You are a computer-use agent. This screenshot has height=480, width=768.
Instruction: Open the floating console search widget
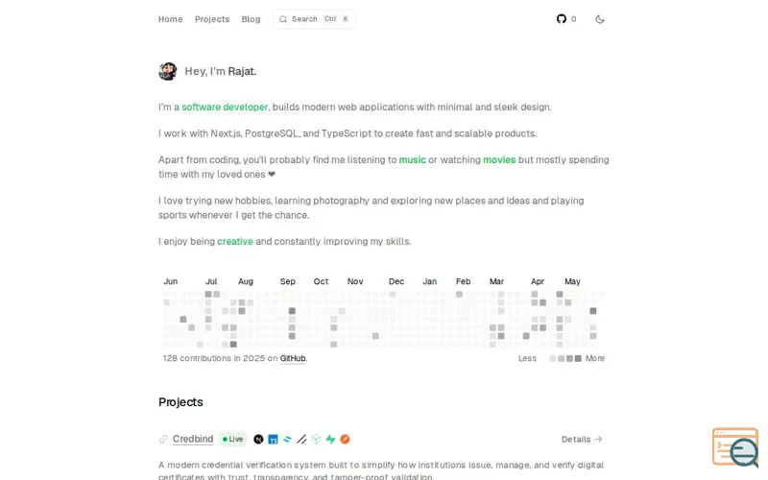click(x=735, y=446)
